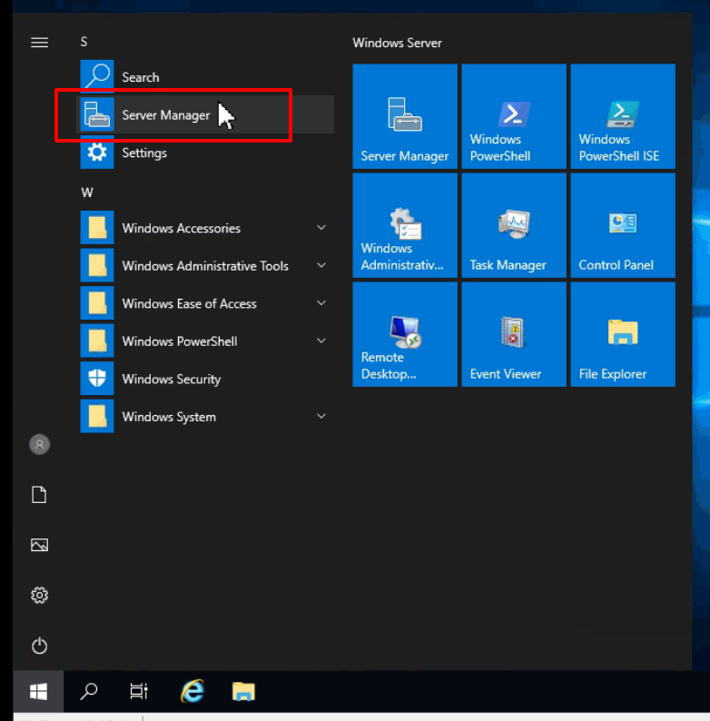Launch the Windows PowerShell ISE tile

coord(623,116)
